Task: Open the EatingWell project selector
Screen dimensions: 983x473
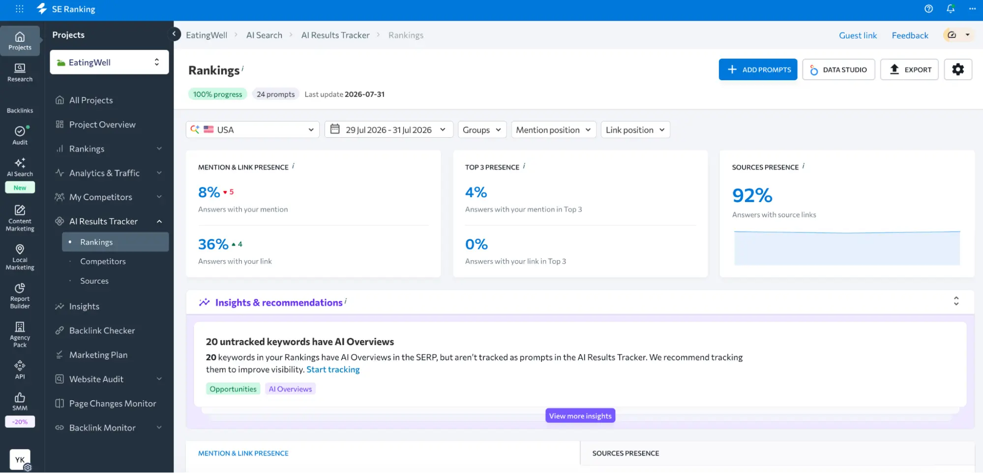Action: coord(109,62)
